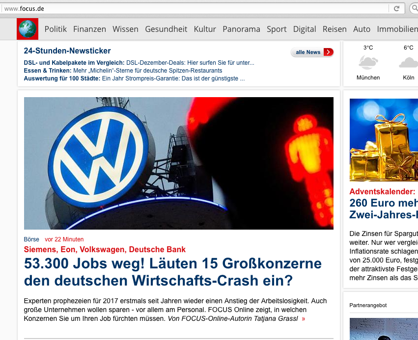Navigate to the Sport section
Screen dimensions: 418x340
click(277, 29)
